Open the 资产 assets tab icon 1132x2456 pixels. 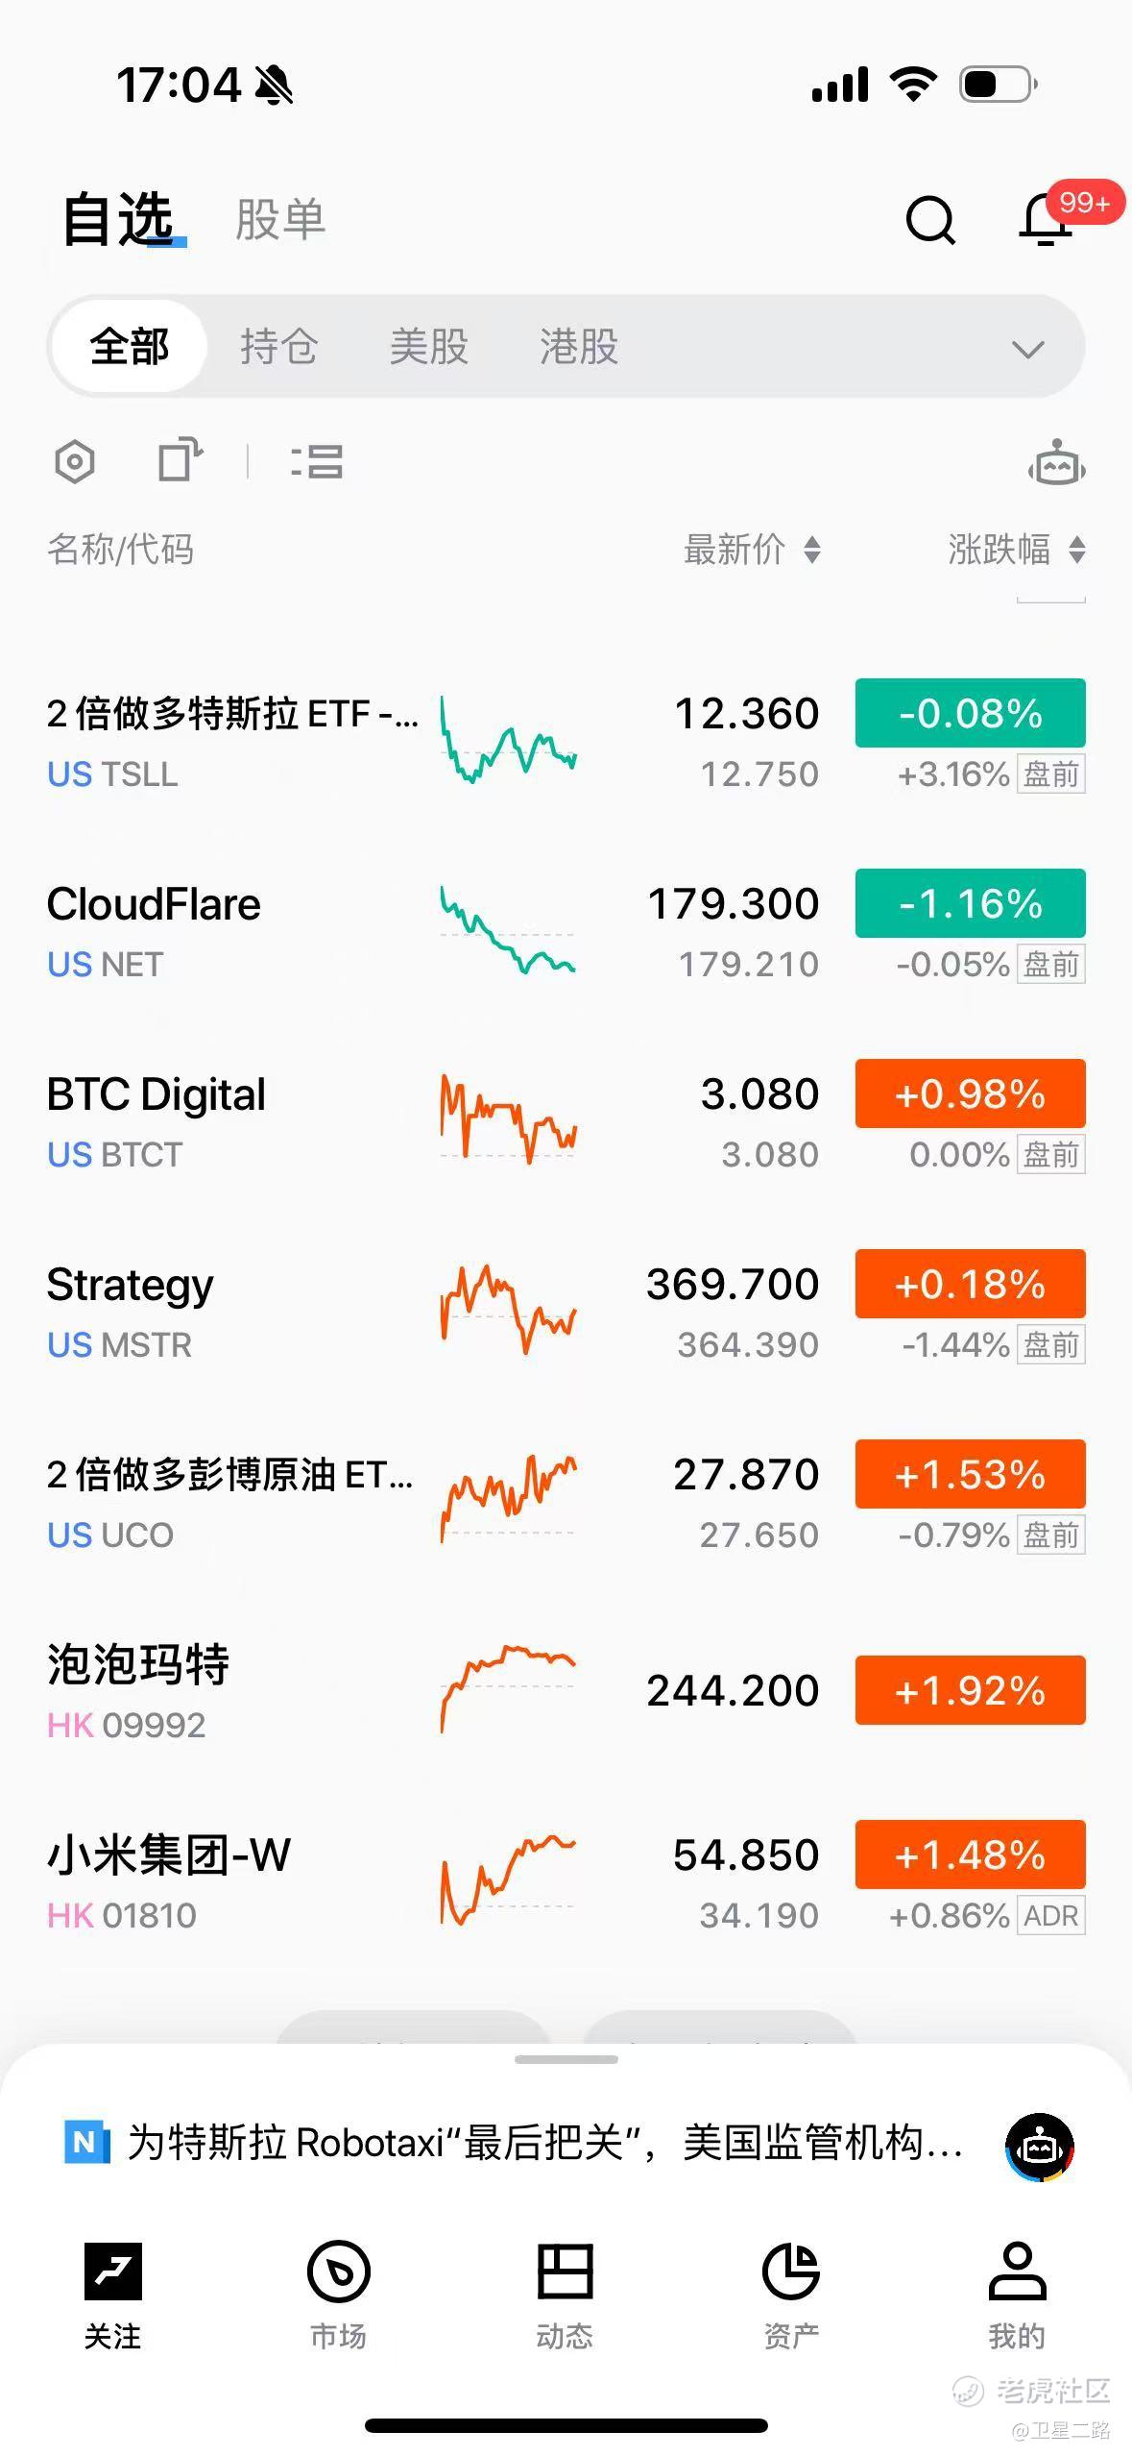(x=791, y=2292)
